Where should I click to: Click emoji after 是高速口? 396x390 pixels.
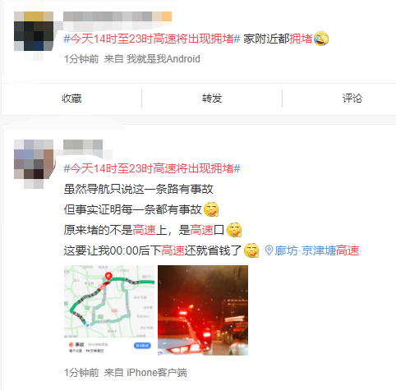coord(234,230)
